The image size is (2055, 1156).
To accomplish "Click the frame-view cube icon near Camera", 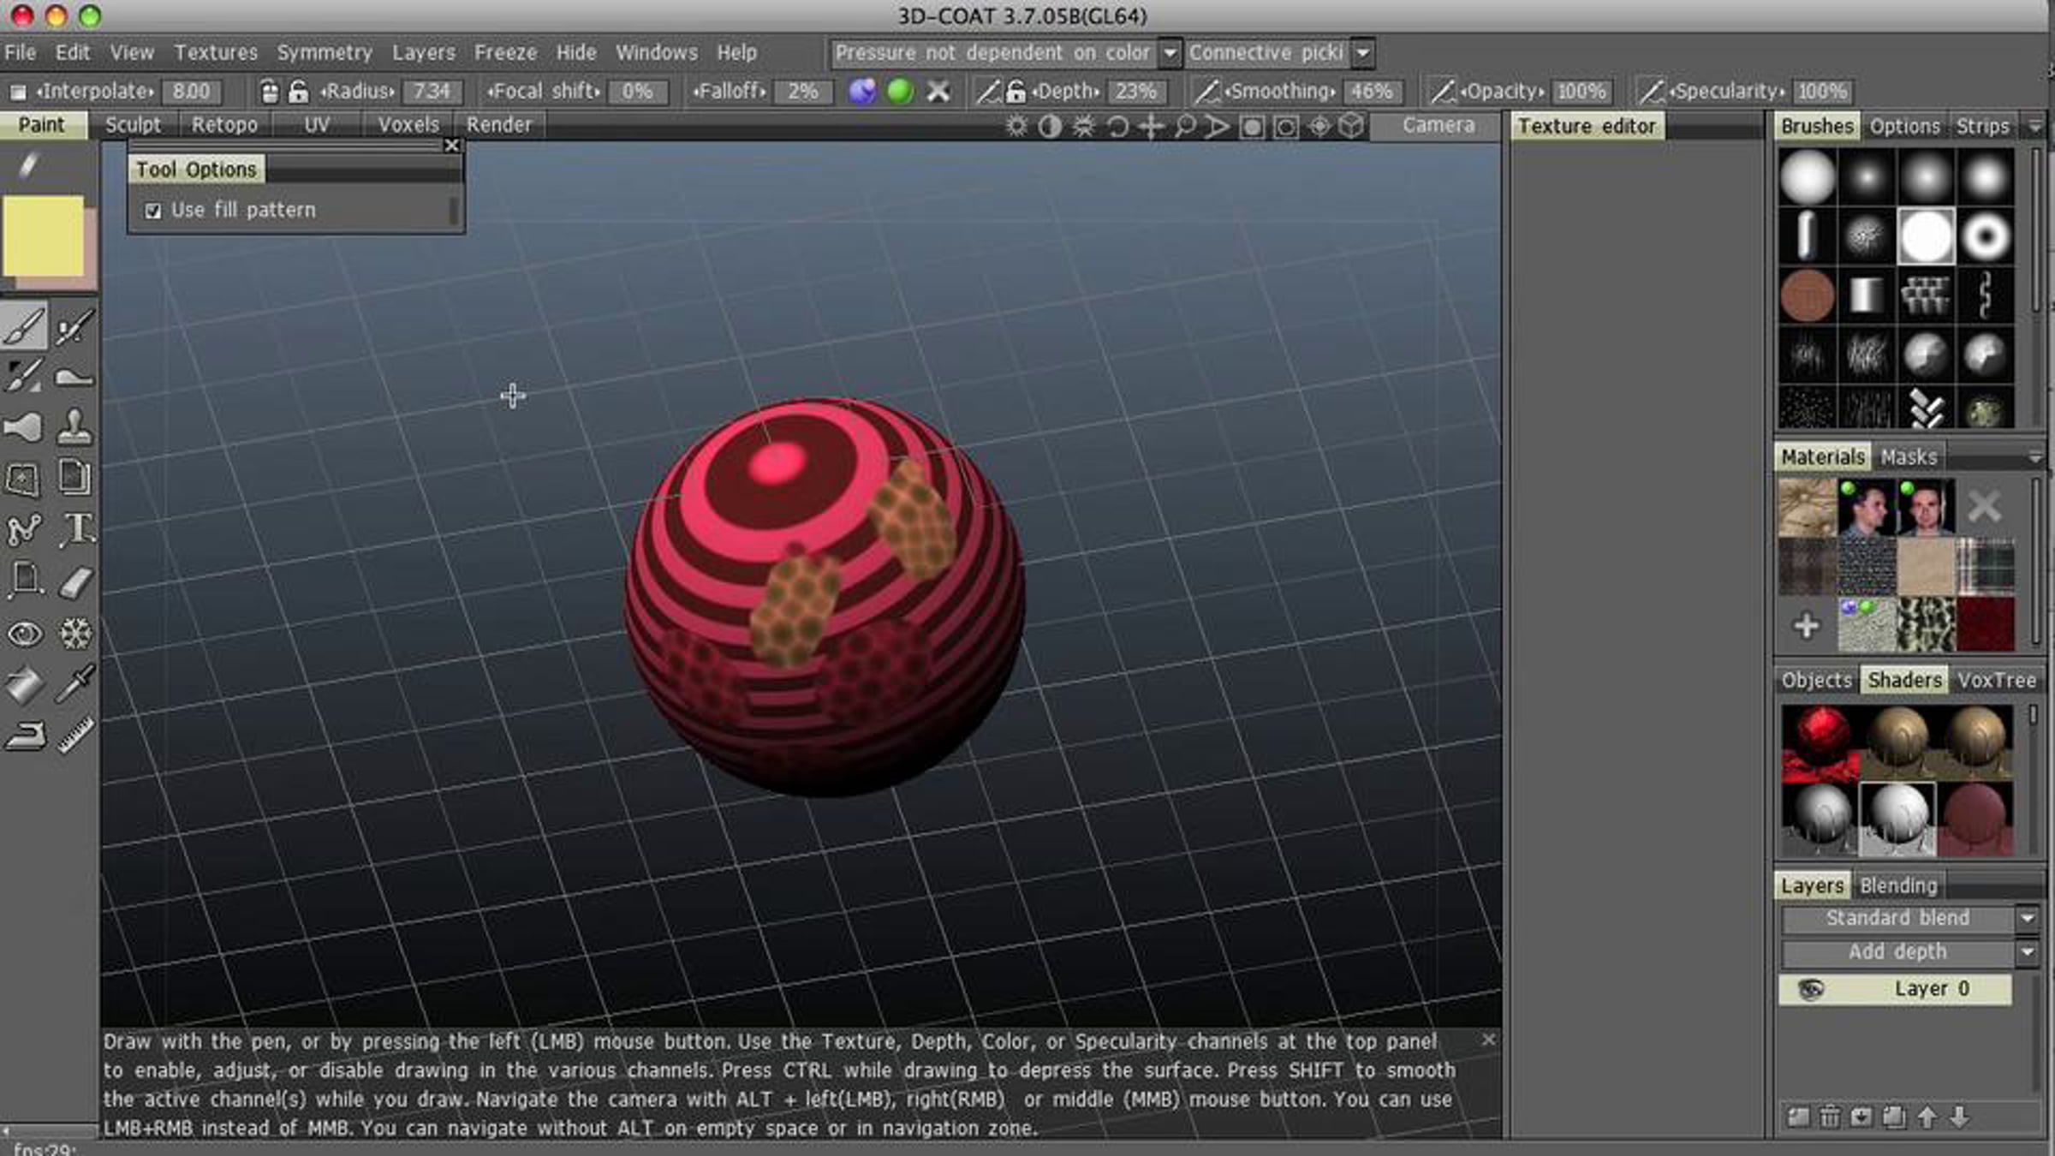I will [x=1352, y=127].
